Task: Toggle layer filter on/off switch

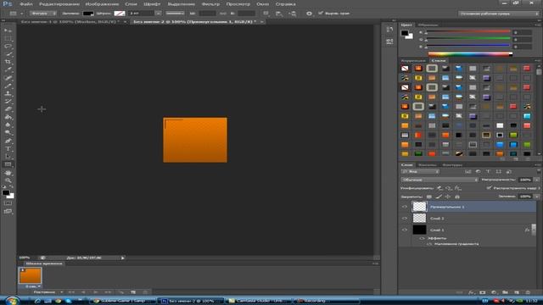Action: (x=539, y=171)
